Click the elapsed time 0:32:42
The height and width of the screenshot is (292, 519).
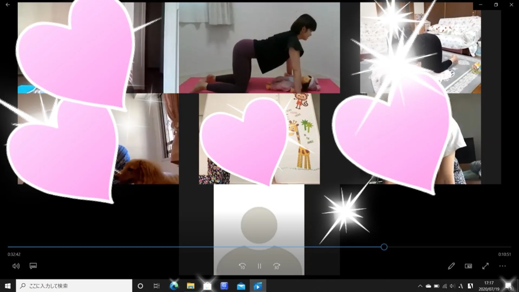click(14, 254)
